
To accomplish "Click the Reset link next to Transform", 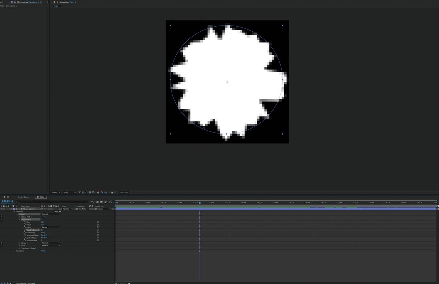I will (43, 251).
